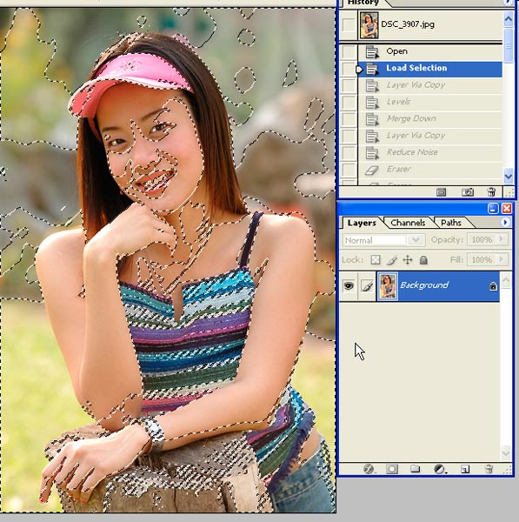Click History panel scroll down arrow
Viewport: 519px width, 522px height.
509,176
